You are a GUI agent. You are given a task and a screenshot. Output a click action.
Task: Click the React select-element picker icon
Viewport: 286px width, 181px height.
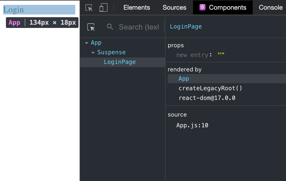(91, 27)
